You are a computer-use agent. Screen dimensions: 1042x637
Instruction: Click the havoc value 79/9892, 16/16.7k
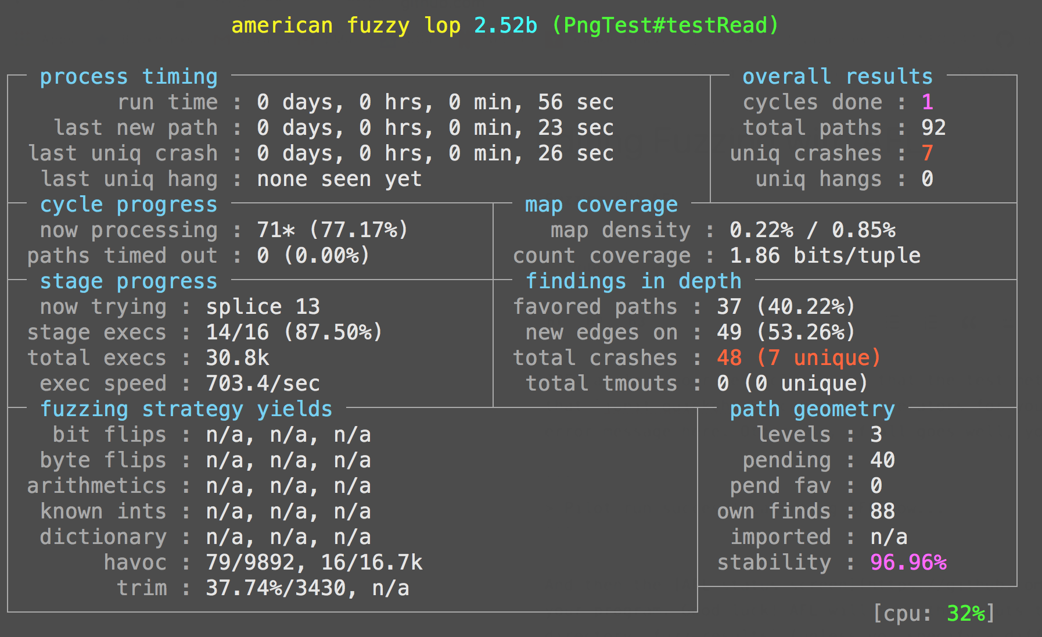314,563
